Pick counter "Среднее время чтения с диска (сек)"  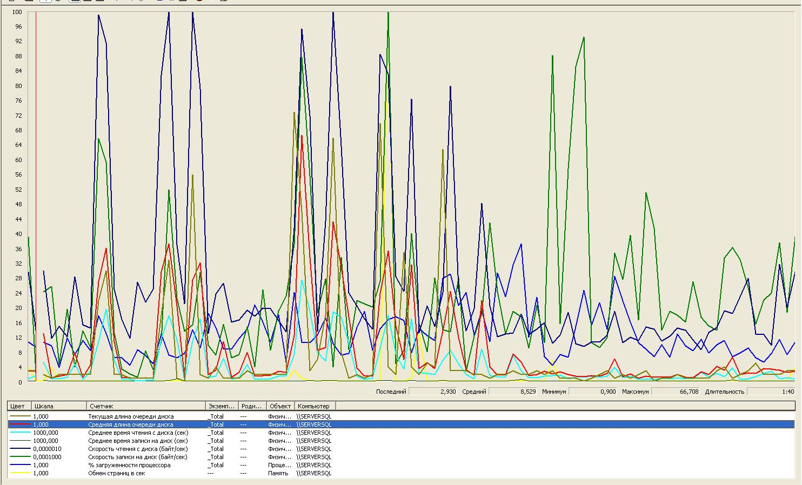pos(138,433)
